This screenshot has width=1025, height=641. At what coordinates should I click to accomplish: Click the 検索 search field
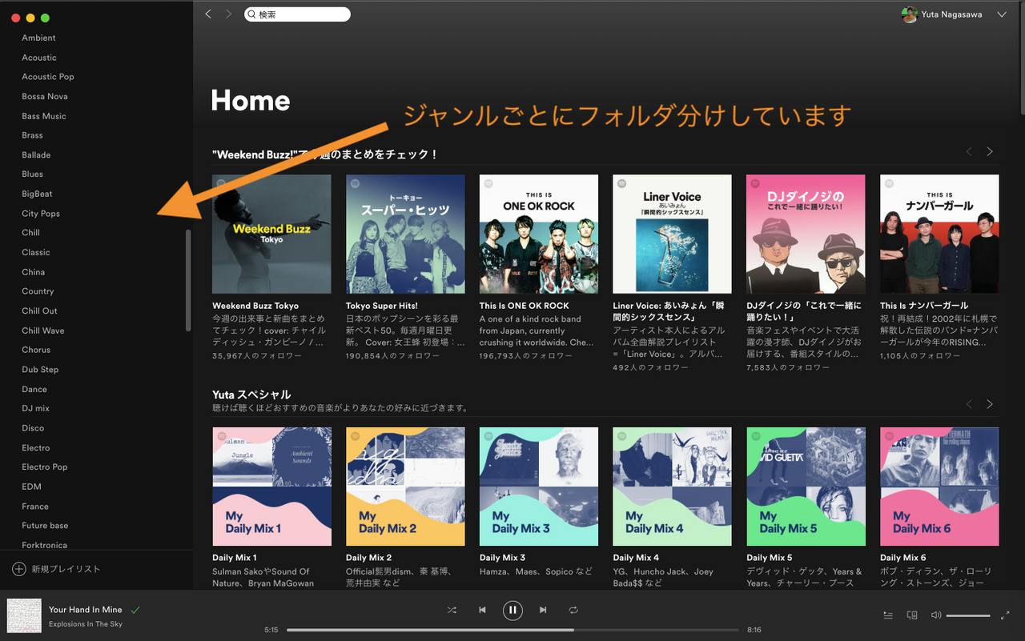(x=297, y=14)
